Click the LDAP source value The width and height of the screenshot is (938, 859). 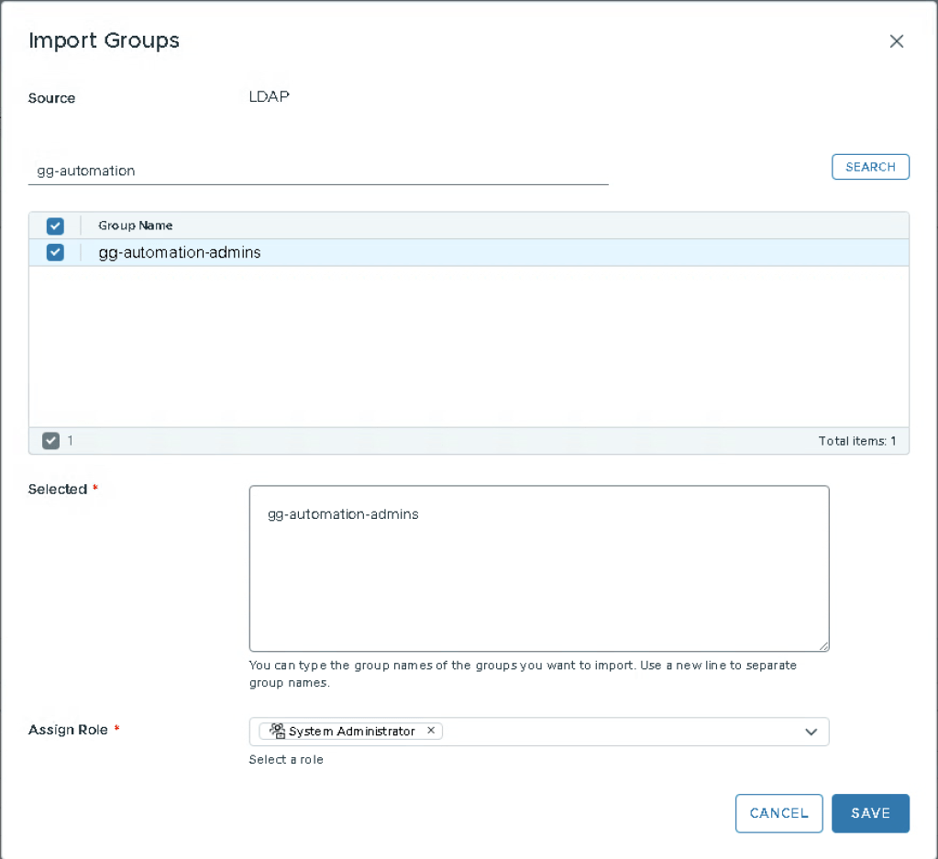pos(270,96)
